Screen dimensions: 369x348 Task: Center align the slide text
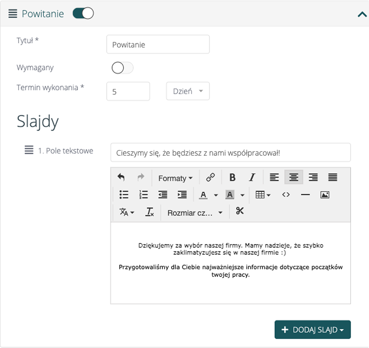pyautogui.click(x=294, y=177)
